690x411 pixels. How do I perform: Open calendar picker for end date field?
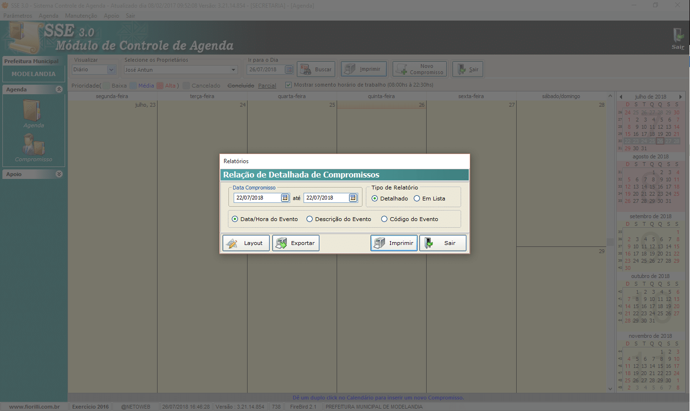coord(353,198)
